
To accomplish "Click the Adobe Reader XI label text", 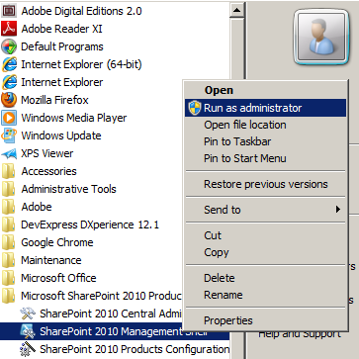I will (61, 29).
